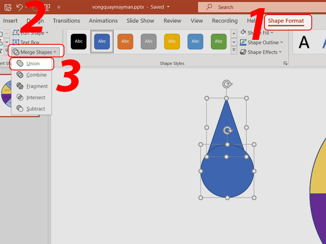Screen dimensions: 326x244
Task: Expand the Shape Styles gallery more arrow
Action: point(234,50)
